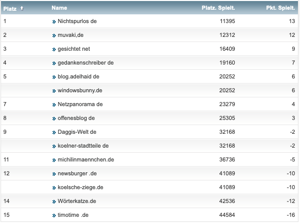Select placement 32168 in Daggis-Welt row
Image resolution: width=300 pixels, height=223 pixels.
(227, 132)
